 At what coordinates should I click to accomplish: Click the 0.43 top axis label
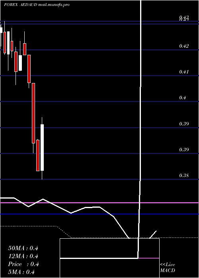pos(184,17)
